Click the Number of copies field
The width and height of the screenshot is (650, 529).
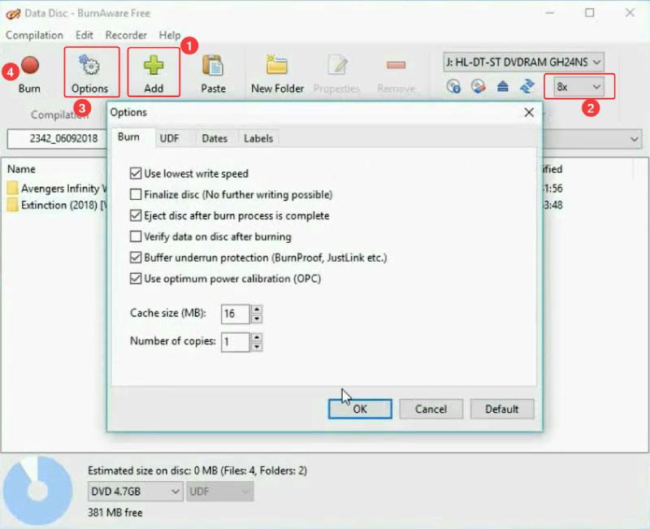coord(235,342)
